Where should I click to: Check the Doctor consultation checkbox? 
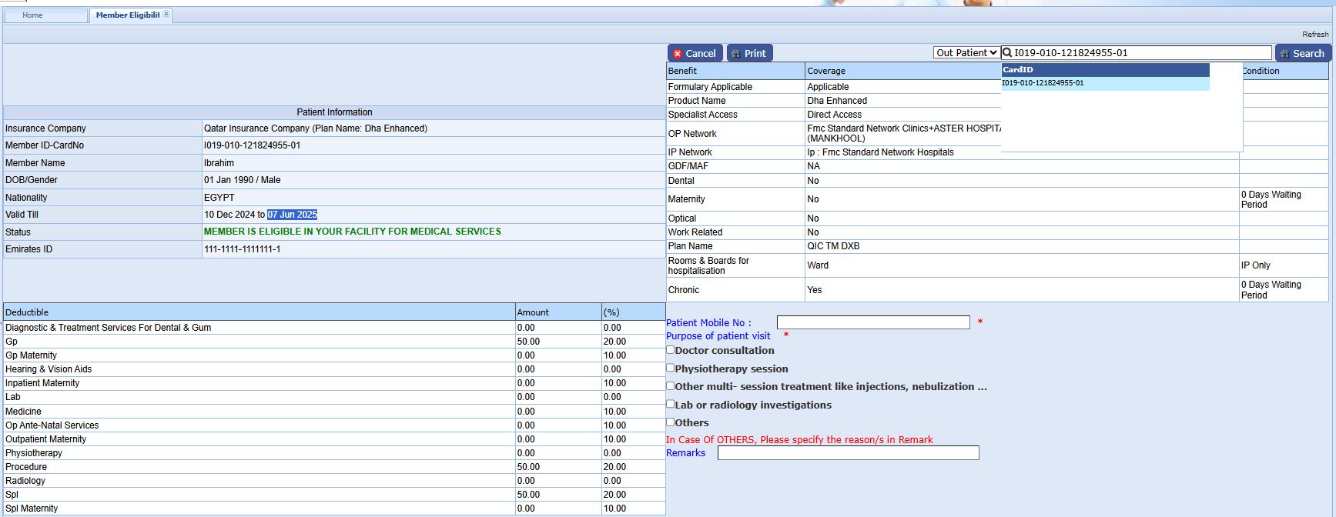tap(671, 350)
